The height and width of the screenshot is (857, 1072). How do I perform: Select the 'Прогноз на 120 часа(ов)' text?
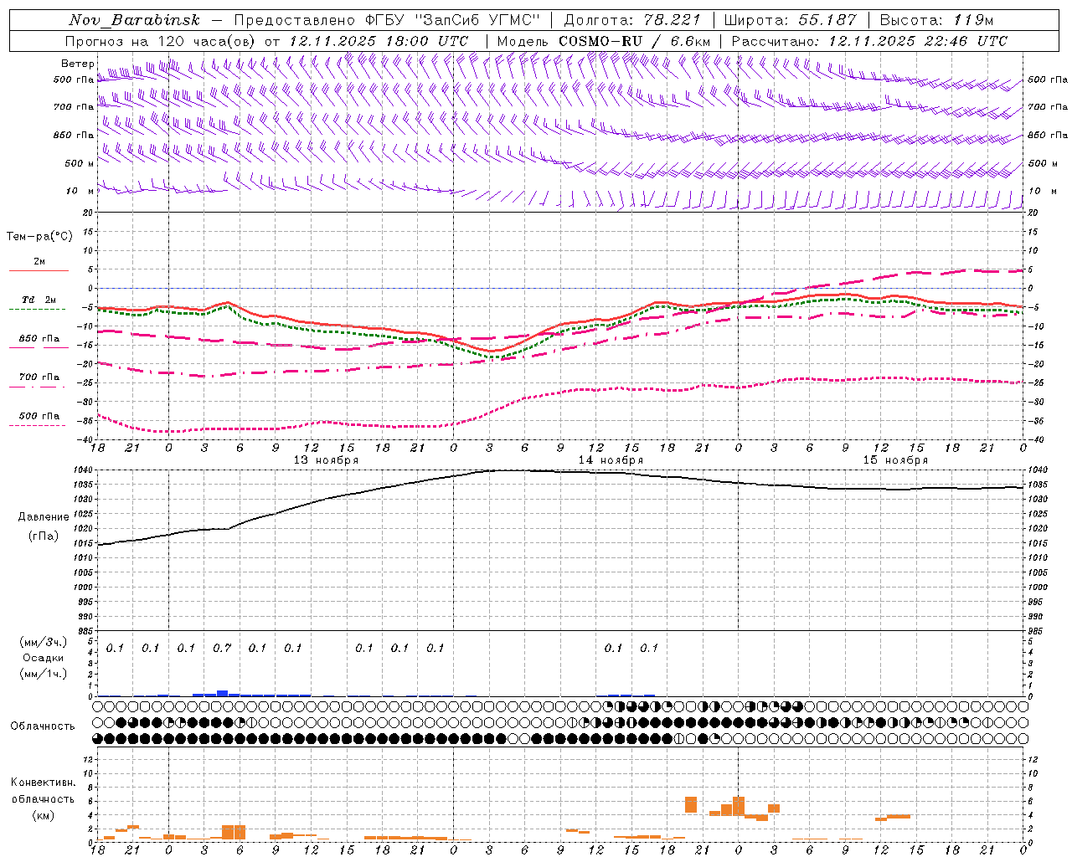pyautogui.click(x=161, y=41)
